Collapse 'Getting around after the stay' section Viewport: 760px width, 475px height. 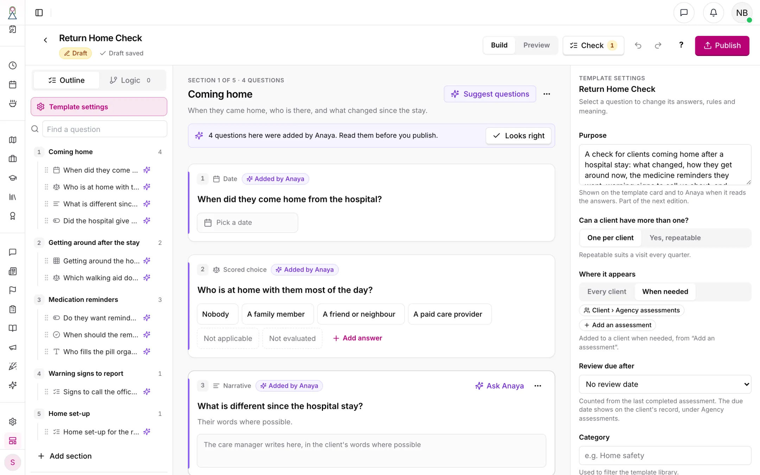(99, 243)
